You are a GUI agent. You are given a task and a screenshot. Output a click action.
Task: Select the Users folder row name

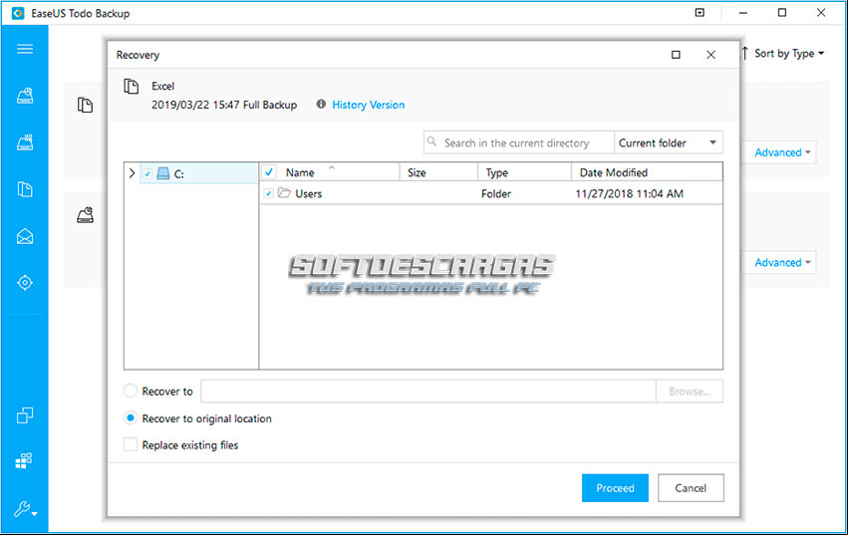click(308, 193)
